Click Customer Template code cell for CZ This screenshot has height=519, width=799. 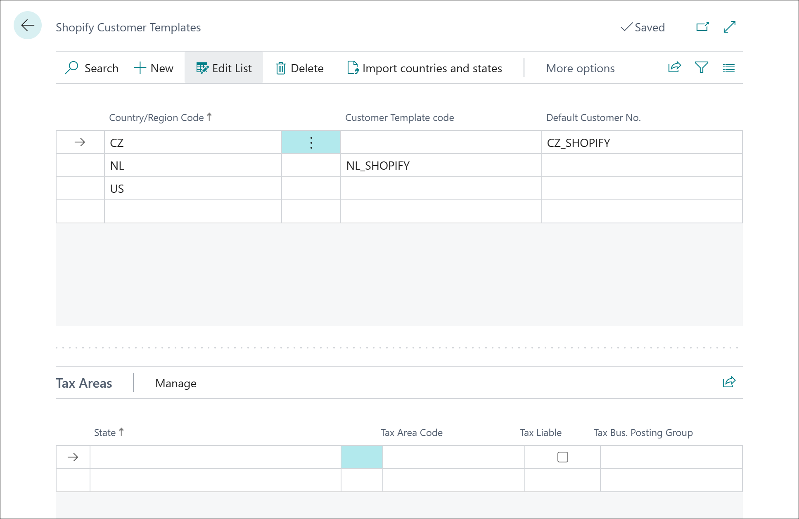(441, 142)
